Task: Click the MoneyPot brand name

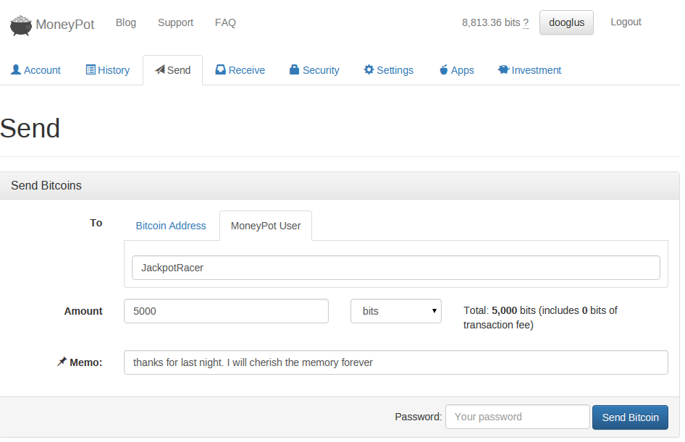Action: tap(65, 25)
